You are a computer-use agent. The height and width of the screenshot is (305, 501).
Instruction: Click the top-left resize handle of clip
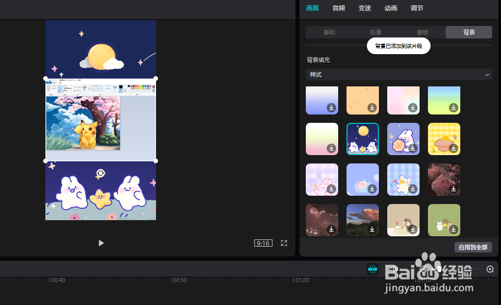click(x=45, y=79)
